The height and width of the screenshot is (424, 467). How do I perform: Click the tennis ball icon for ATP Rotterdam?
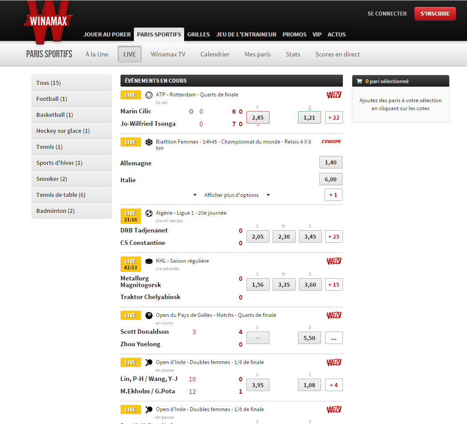(149, 95)
